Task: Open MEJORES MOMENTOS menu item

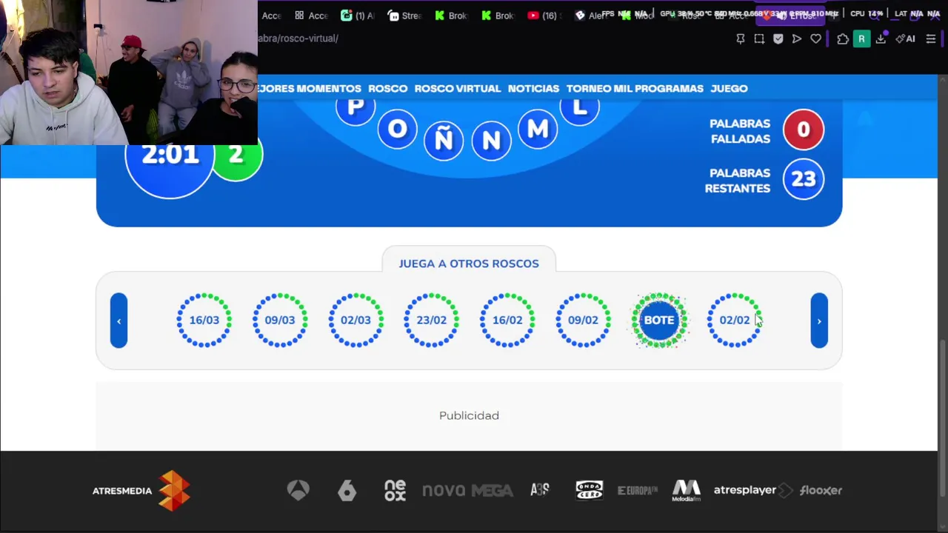Action: point(310,88)
